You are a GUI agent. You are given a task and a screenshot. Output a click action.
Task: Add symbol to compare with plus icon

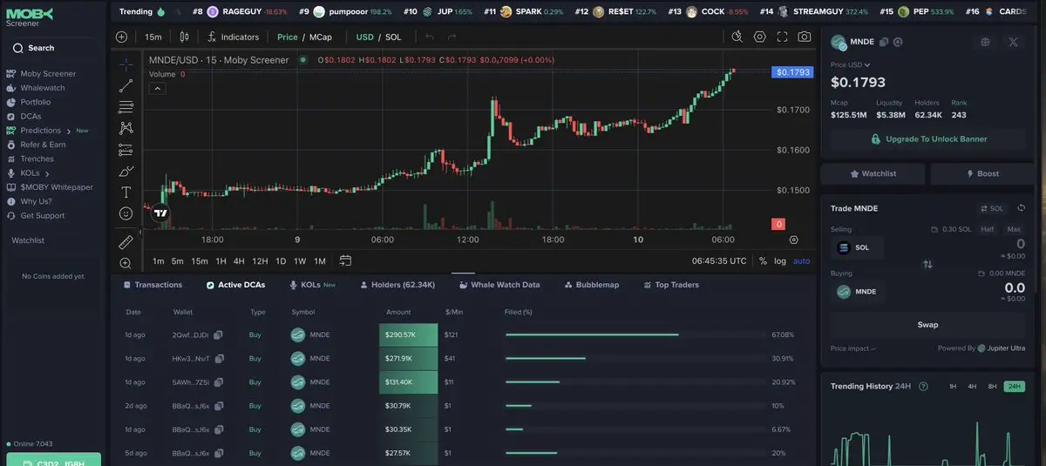coord(121,37)
